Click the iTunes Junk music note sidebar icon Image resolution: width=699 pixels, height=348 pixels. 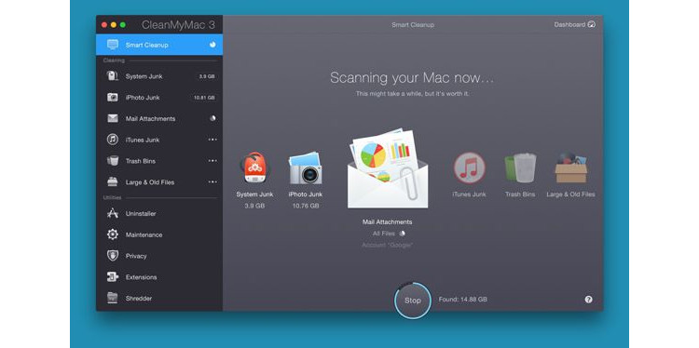click(113, 140)
